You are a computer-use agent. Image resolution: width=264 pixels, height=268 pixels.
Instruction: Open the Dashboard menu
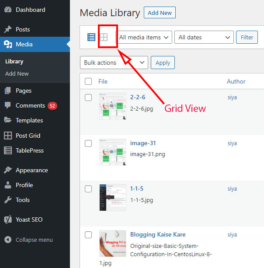(35, 10)
